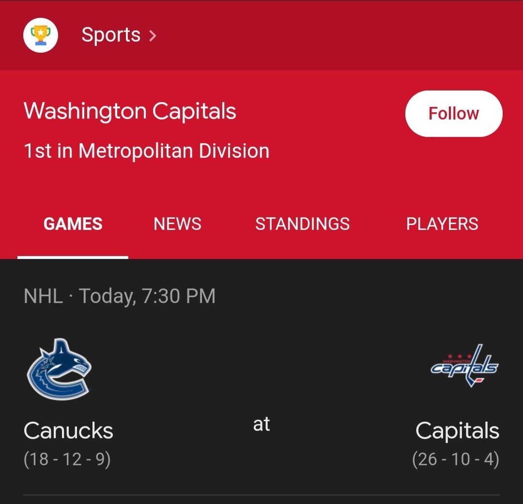This screenshot has height=504, width=523.
Task: Expand the Sports section using the chevron
Action: 153,35
